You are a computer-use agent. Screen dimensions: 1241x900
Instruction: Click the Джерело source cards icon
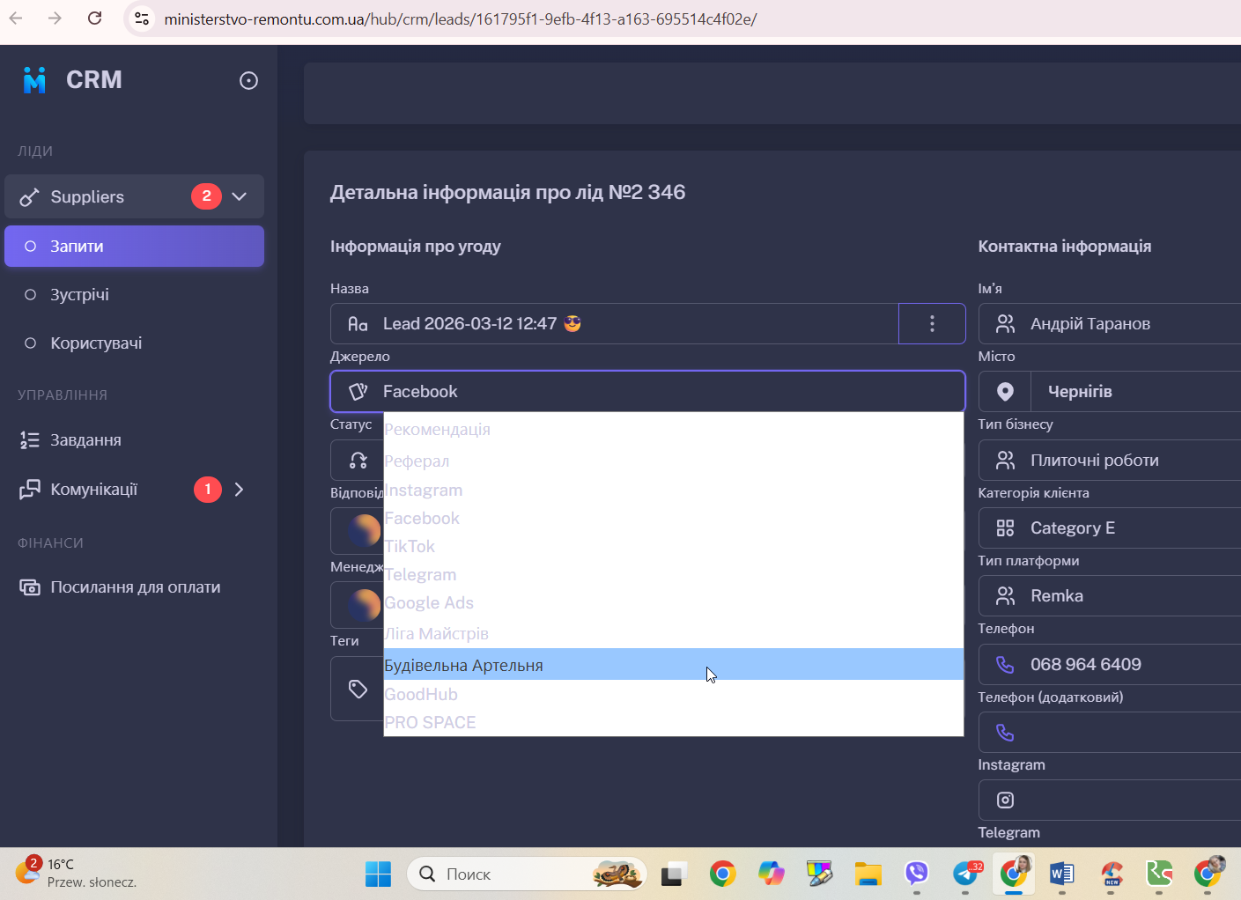tap(358, 391)
